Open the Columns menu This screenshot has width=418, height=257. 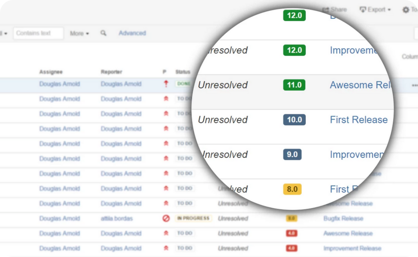(x=410, y=57)
